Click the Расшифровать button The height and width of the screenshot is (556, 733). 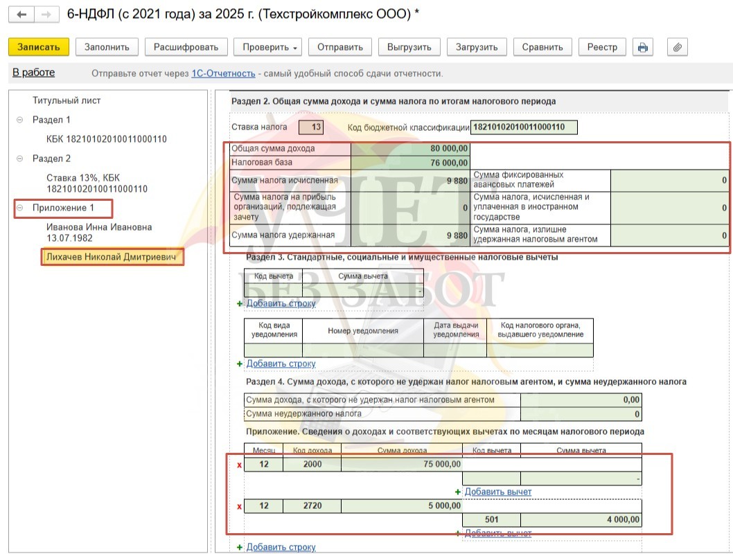(186, 47)
